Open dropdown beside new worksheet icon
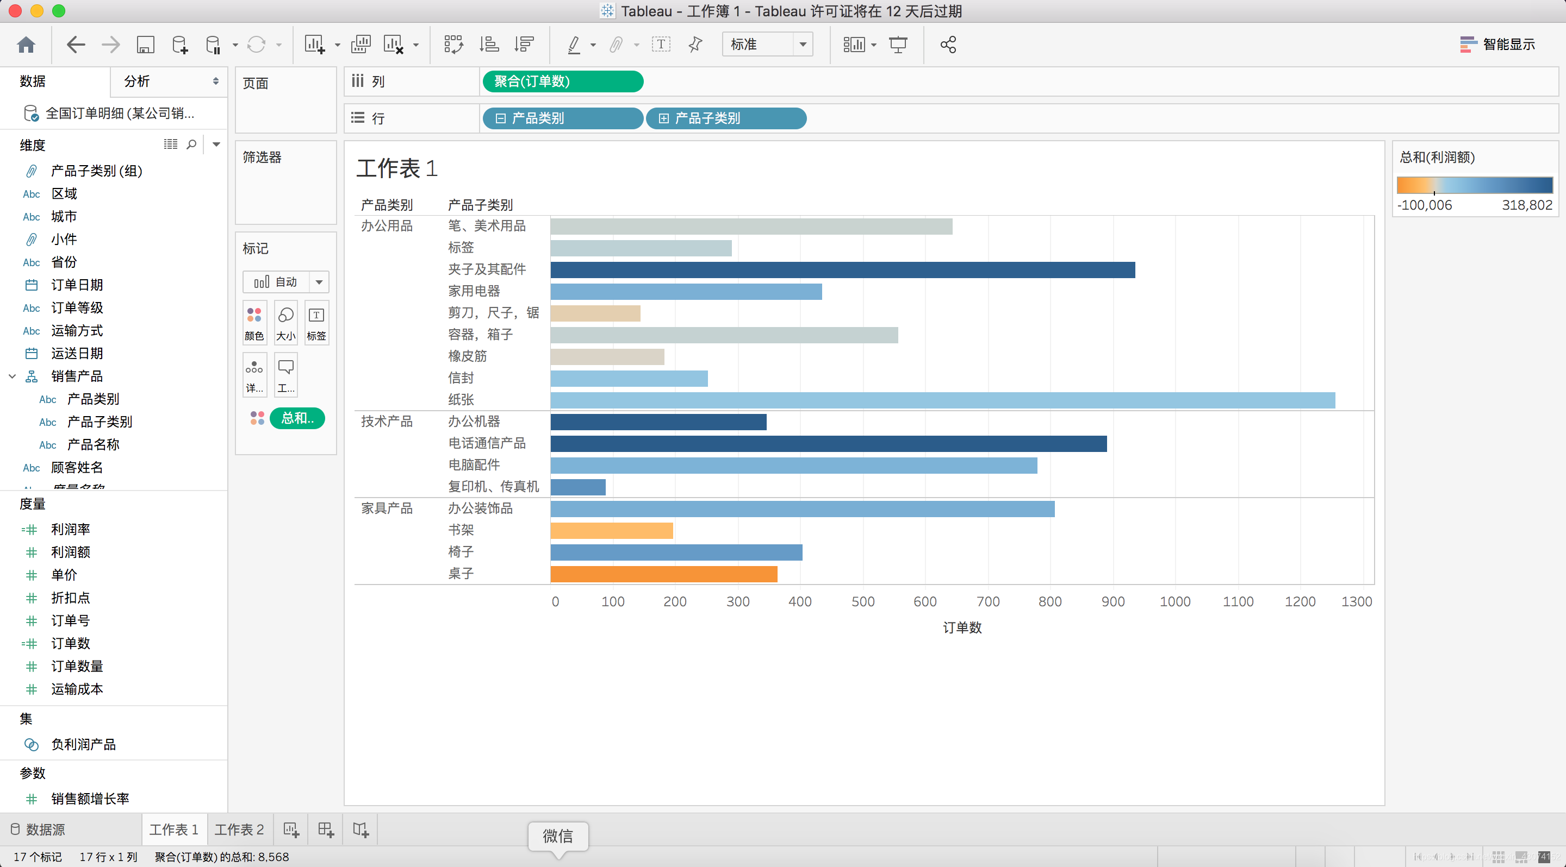 [337, 45]
